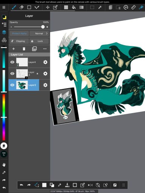The image size is (145, 193).
Task: Select the Move tool
Action: pos(48,7)
